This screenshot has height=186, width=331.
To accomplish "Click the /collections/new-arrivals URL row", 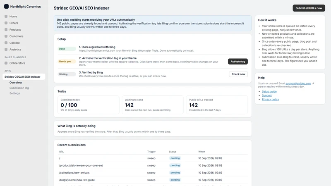I will 153,173.
